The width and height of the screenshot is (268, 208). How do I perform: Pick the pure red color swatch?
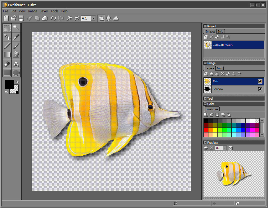pyautogui.click(x=206, y=130)
